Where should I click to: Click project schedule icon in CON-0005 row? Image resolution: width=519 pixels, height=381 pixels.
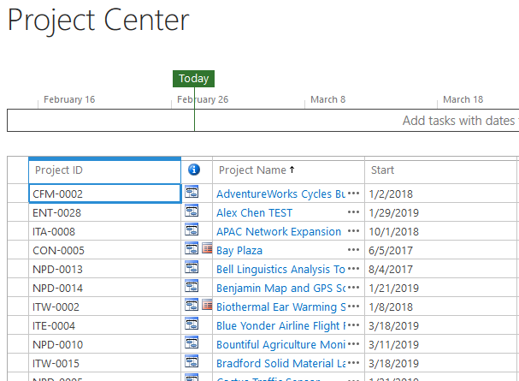tap(192, 248)
